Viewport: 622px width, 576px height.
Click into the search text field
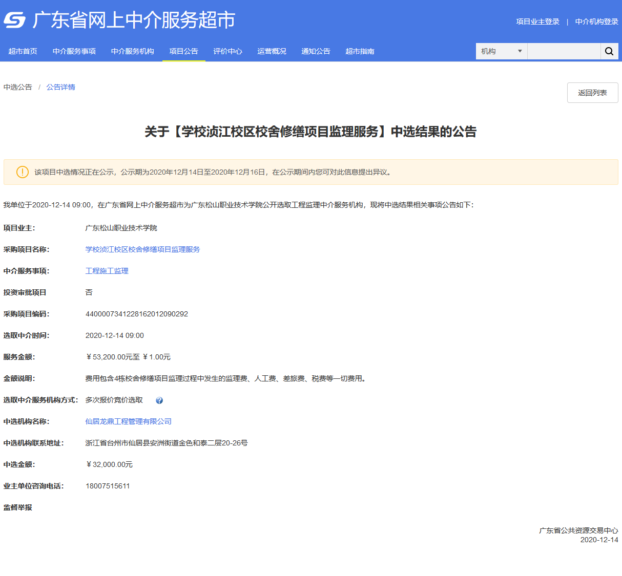click(x=564, y=51)
